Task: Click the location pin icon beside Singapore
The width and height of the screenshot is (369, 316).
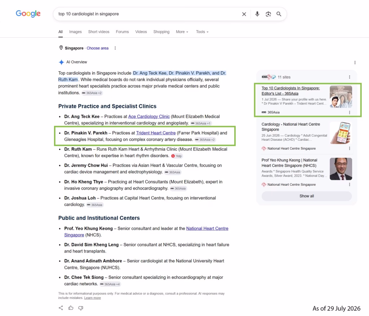Action: 61,48
